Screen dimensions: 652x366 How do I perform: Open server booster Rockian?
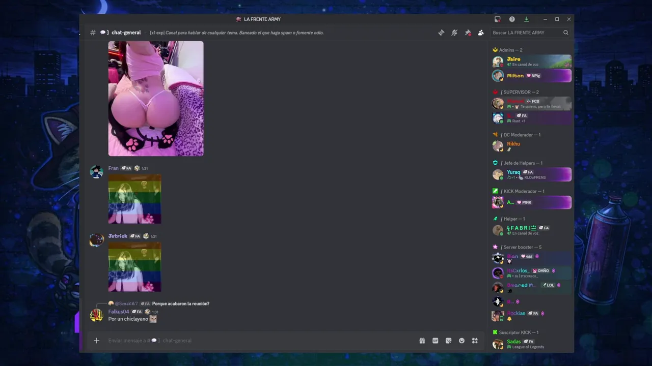click(x=531, y=316)
